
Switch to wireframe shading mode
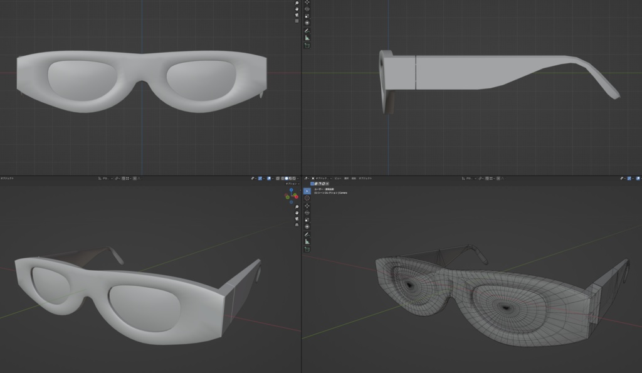point(278,178)
